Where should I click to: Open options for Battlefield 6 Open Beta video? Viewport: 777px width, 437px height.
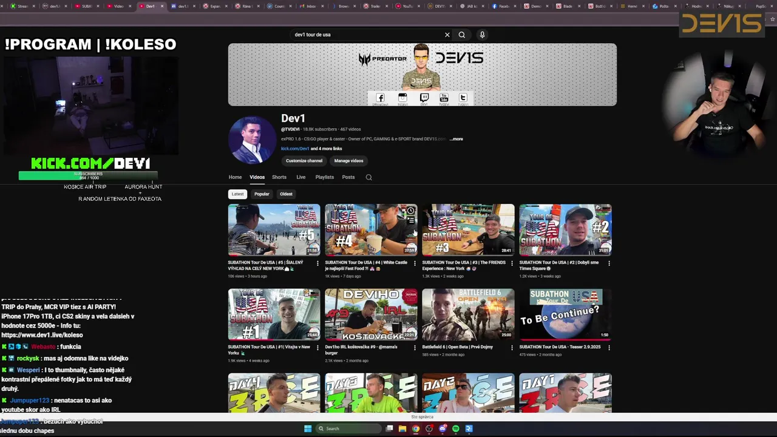512,348
